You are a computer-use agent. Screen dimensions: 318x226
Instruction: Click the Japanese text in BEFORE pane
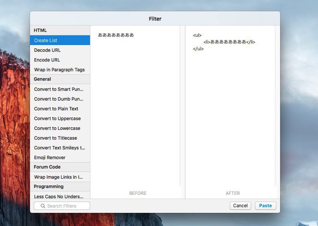pyautogui.click(x=116, y=35)
